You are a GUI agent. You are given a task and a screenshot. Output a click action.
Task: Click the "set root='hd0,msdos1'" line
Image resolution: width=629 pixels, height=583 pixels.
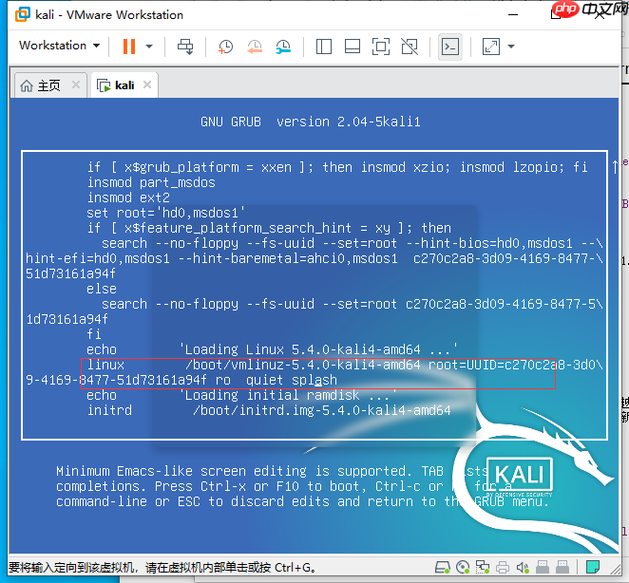click(165, 213)
